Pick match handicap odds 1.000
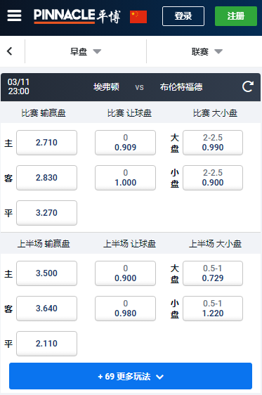 pyautogui.click(x=125, y=178)
